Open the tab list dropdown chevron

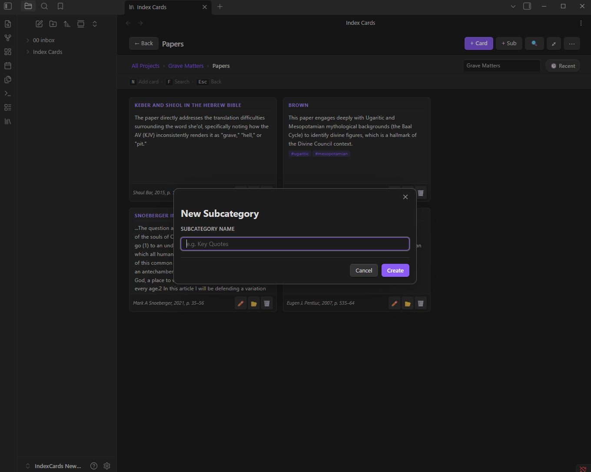pos(513,7)
